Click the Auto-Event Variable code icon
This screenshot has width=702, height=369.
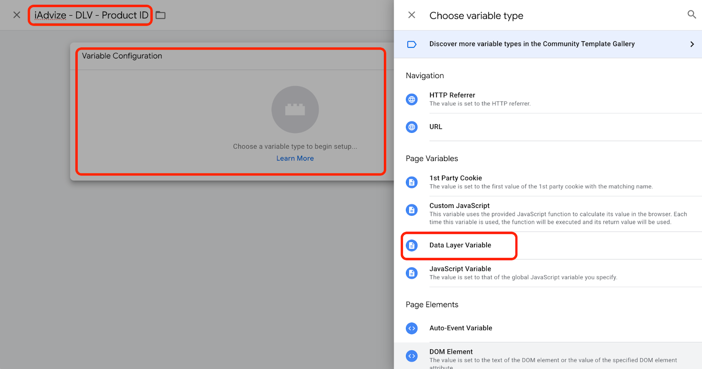(x=412, y=328)
